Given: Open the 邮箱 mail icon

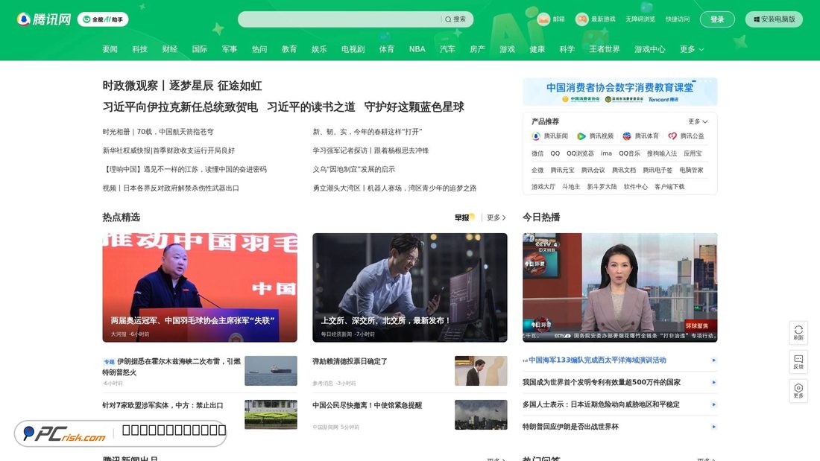Looking at the screenshot, I should [544, 19].
